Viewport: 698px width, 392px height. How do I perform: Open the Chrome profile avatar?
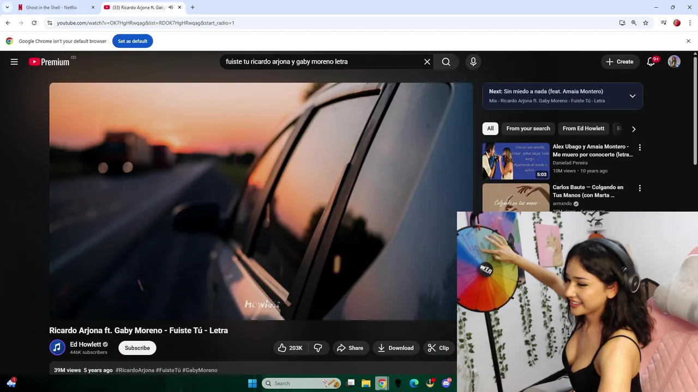pos(677,23)
